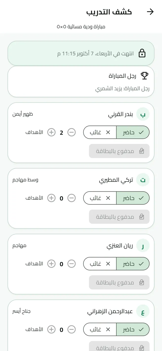
Task: Open the رجل المباراة card
Action: pyautogui.click(x=81, y=82)
